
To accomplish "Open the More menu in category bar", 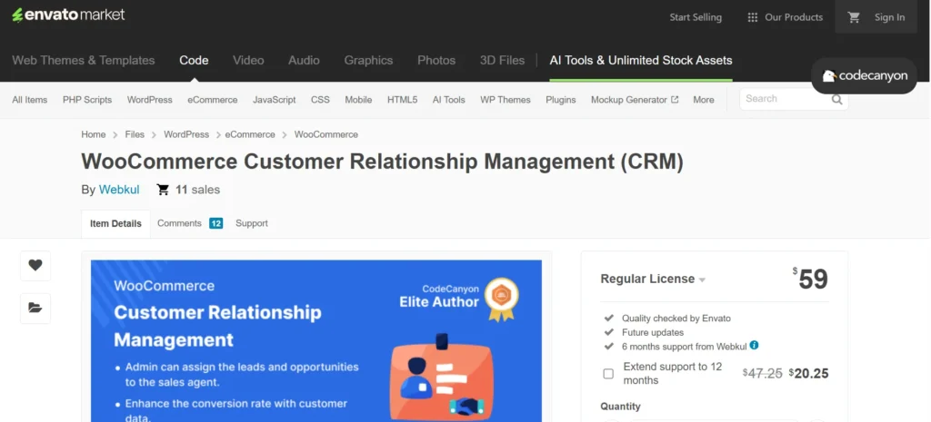I will [x=703, y=100].
